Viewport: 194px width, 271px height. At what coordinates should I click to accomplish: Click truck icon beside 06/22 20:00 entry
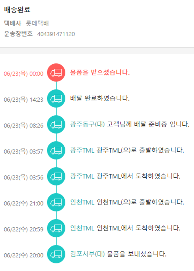pos(56,254)
